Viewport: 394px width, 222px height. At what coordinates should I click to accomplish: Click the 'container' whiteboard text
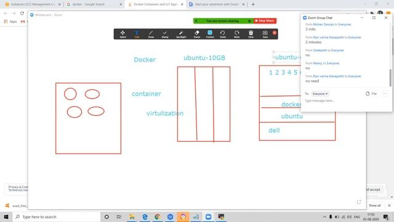click(147, 94)
